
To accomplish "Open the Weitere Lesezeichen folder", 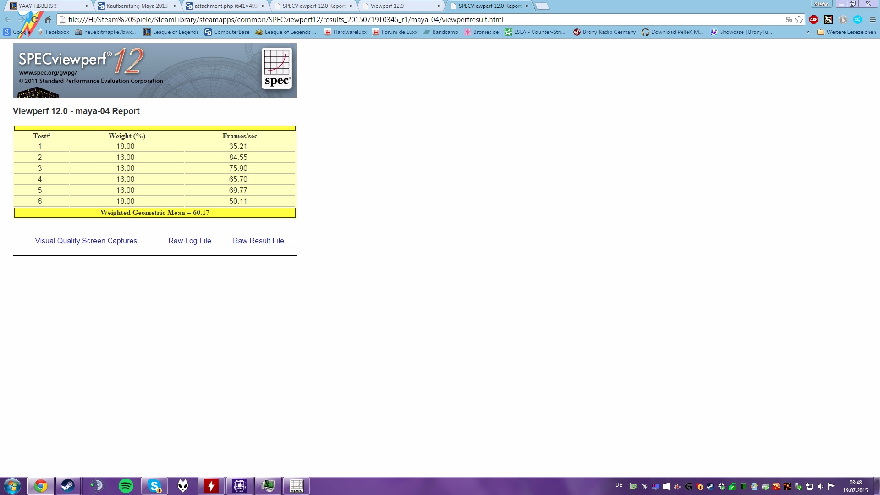I will pos(847,32).
